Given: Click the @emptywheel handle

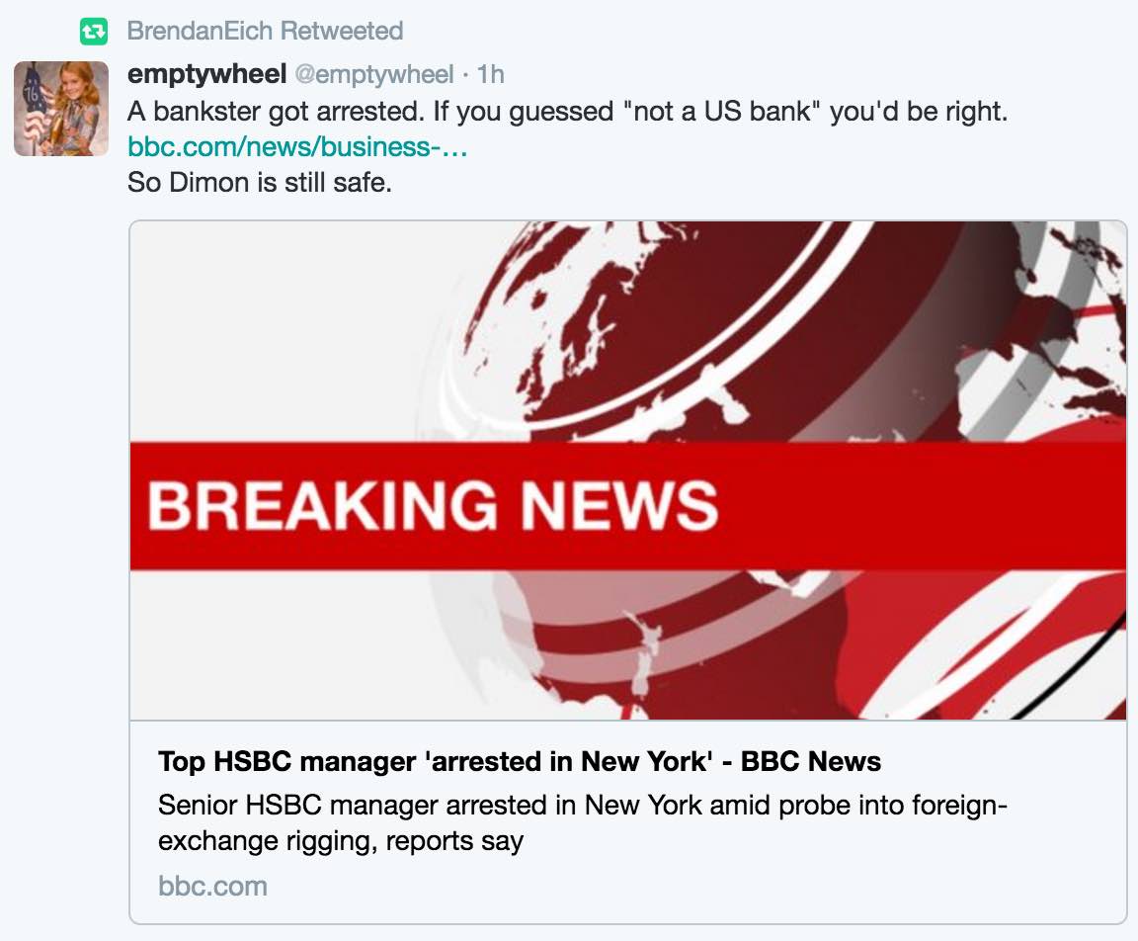Looking at the screenshot, I should click(x=373, y=74).
